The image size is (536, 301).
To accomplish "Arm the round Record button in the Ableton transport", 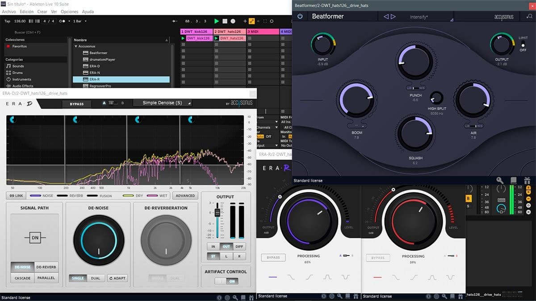I will pyautogui.click(x=233, y=21).
